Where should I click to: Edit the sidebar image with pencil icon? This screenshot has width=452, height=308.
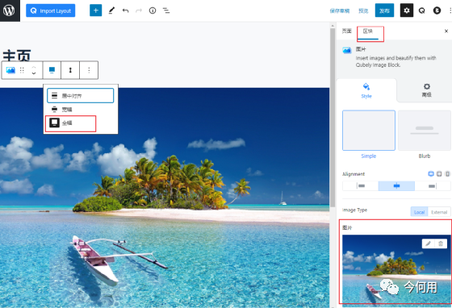(x=429, y=243)
